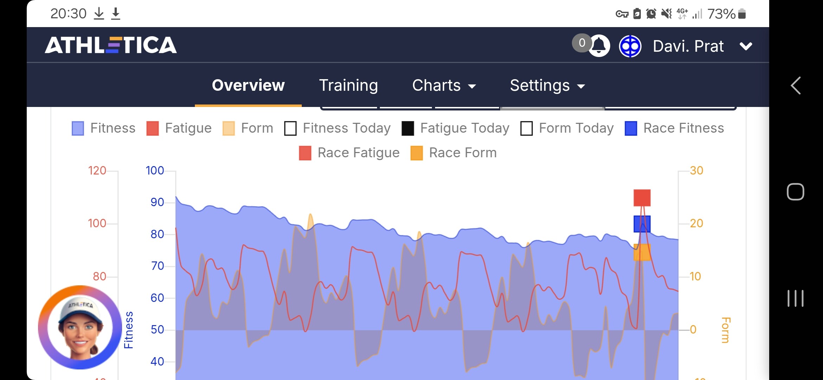Click the Athletica logo
This screenshot has height=380, width=823.
111,45
